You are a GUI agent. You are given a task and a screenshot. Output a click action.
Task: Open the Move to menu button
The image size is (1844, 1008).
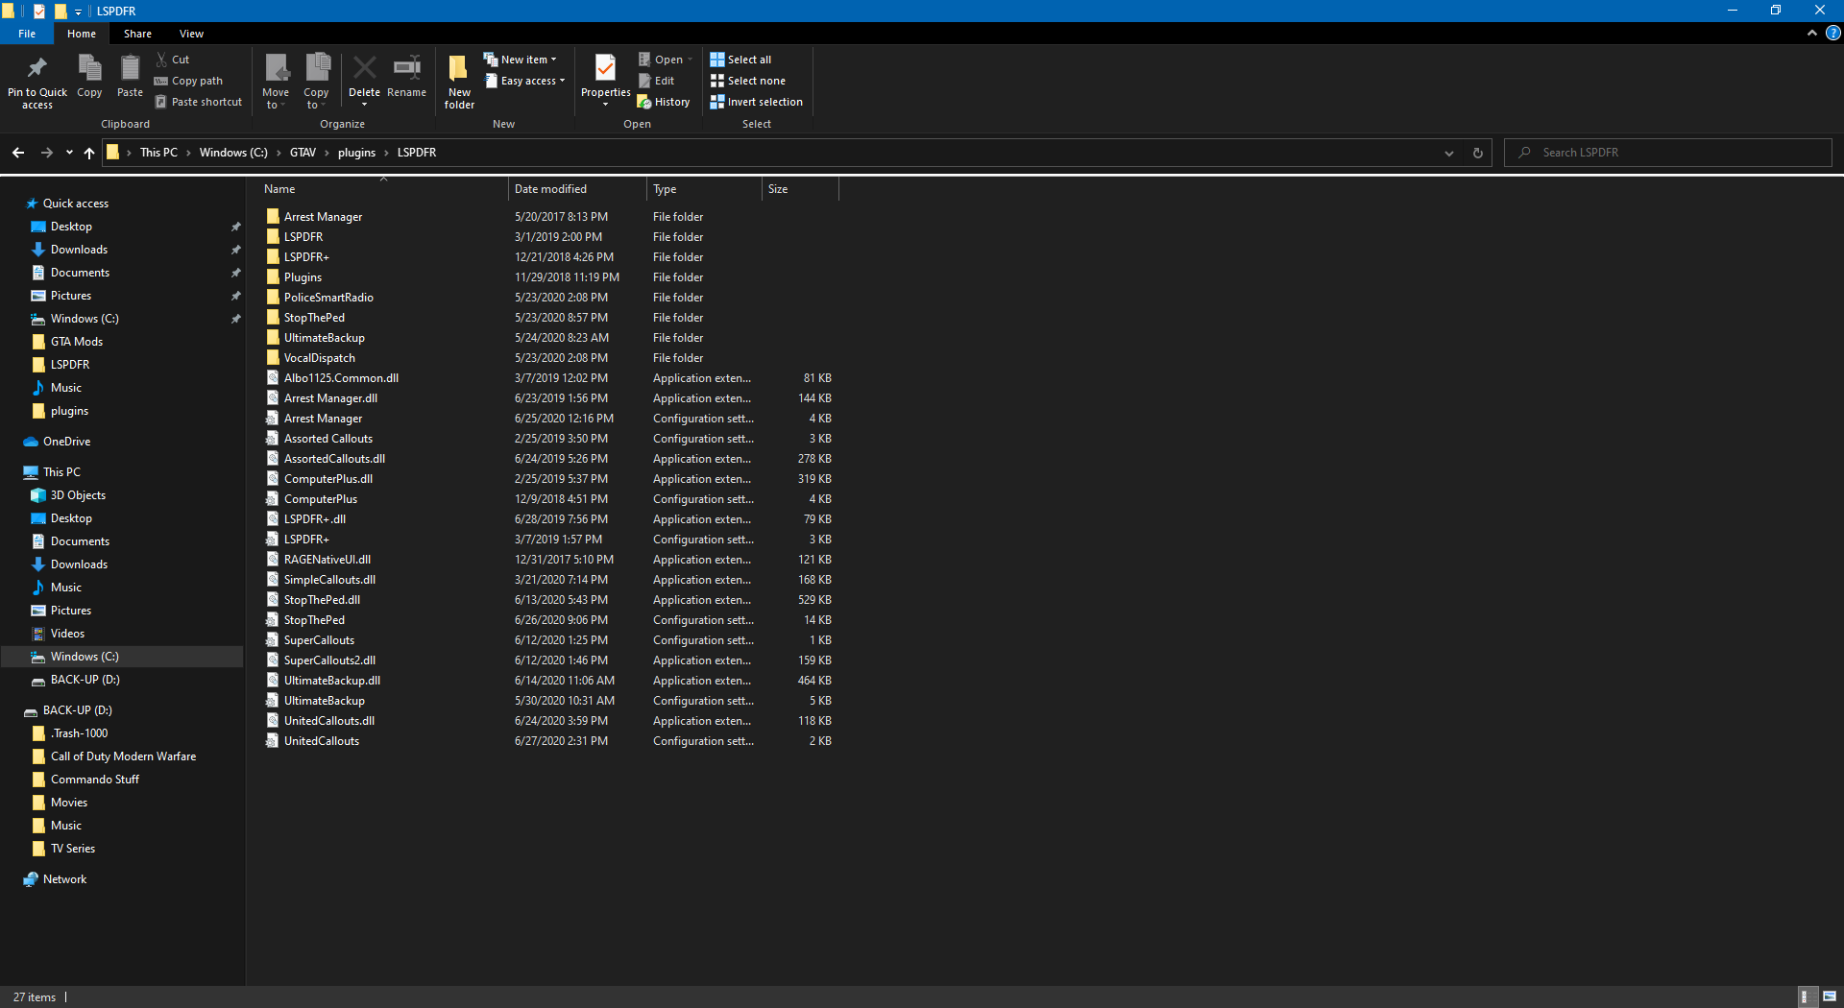(x=276, y=82)
